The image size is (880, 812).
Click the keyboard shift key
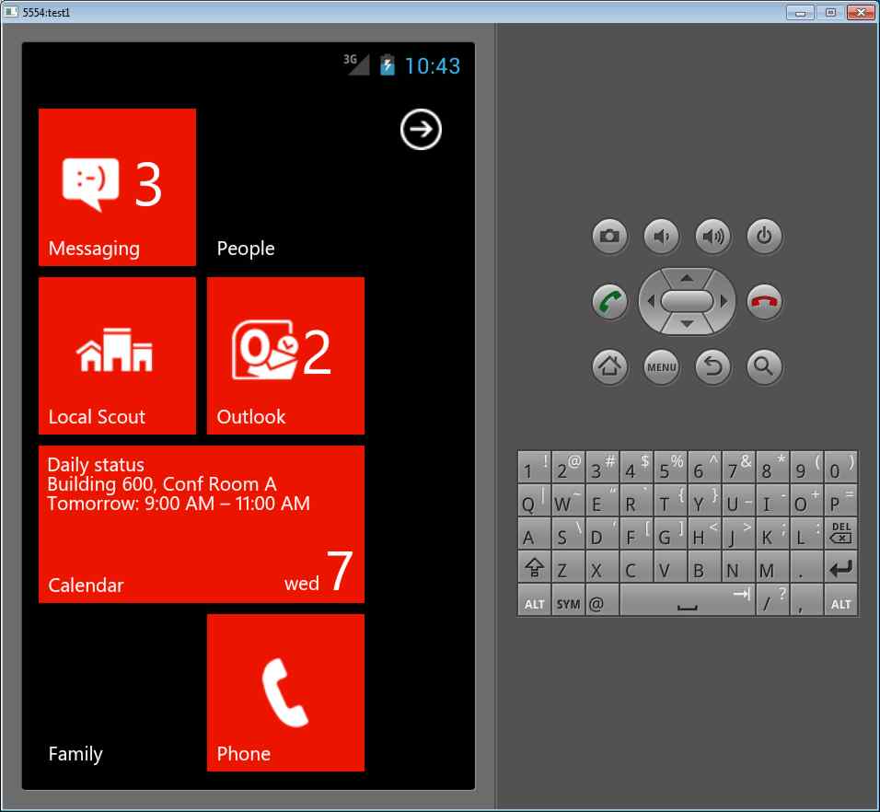tap(534, 567)
